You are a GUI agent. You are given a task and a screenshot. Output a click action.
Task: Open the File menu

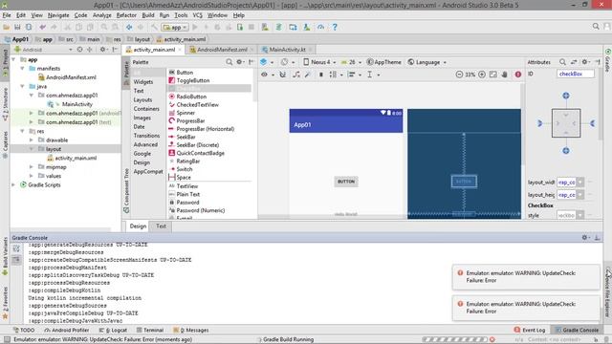coord(7,15)
